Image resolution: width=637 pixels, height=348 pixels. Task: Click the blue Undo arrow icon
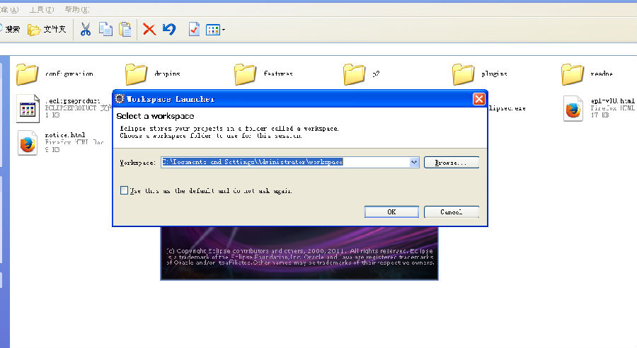(x=169, y=29)
